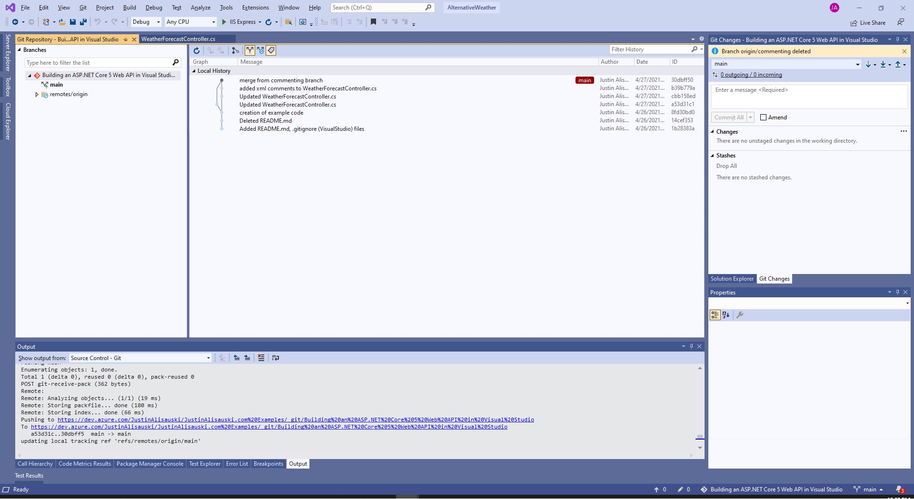Go to previous message in Output panel

pos(237,358)
